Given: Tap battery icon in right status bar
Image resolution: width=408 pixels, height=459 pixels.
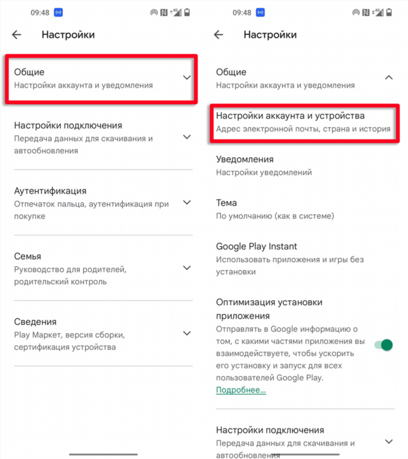Looking at the screenshot, I should (x=389, y=12).
